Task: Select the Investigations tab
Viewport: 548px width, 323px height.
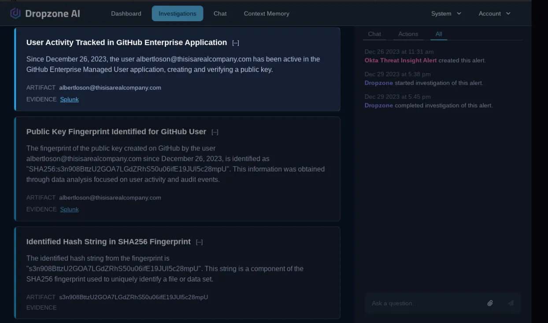Action: tap(178, 14)
